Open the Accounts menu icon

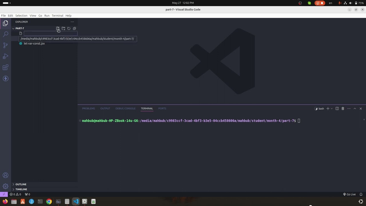(x=5, y=175)
